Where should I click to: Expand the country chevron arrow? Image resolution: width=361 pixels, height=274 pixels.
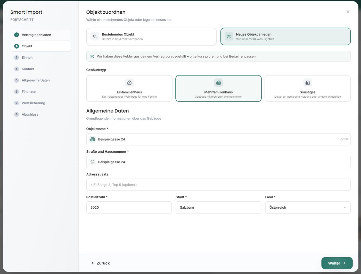[344, 208]
